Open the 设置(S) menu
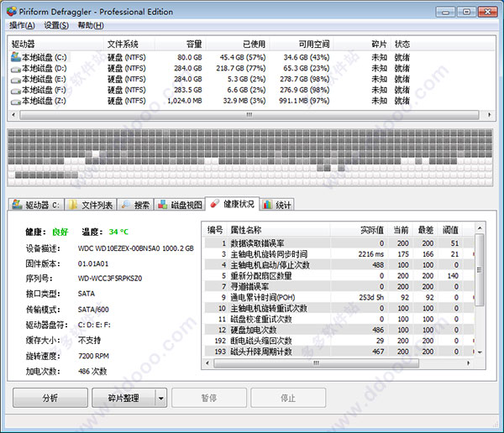The width and height of the screenshot is (504, 433). 56,25
